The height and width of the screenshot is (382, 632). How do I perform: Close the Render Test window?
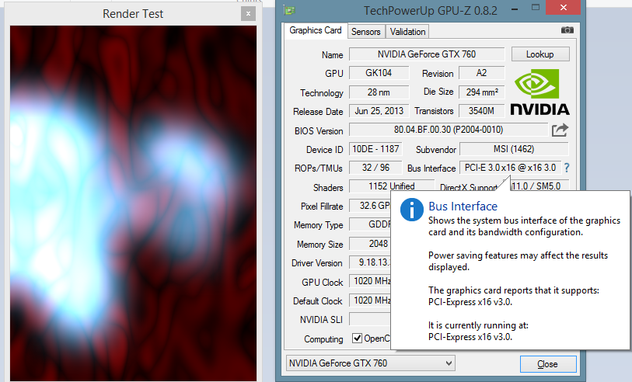[x=248, y=14]
